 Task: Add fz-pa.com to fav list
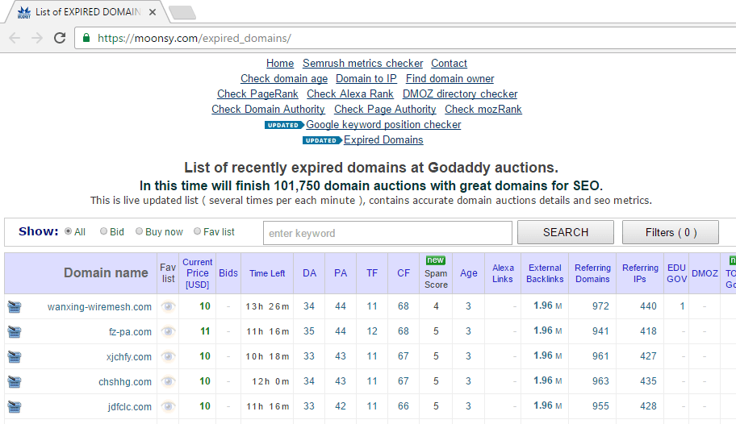coord(168,331)
